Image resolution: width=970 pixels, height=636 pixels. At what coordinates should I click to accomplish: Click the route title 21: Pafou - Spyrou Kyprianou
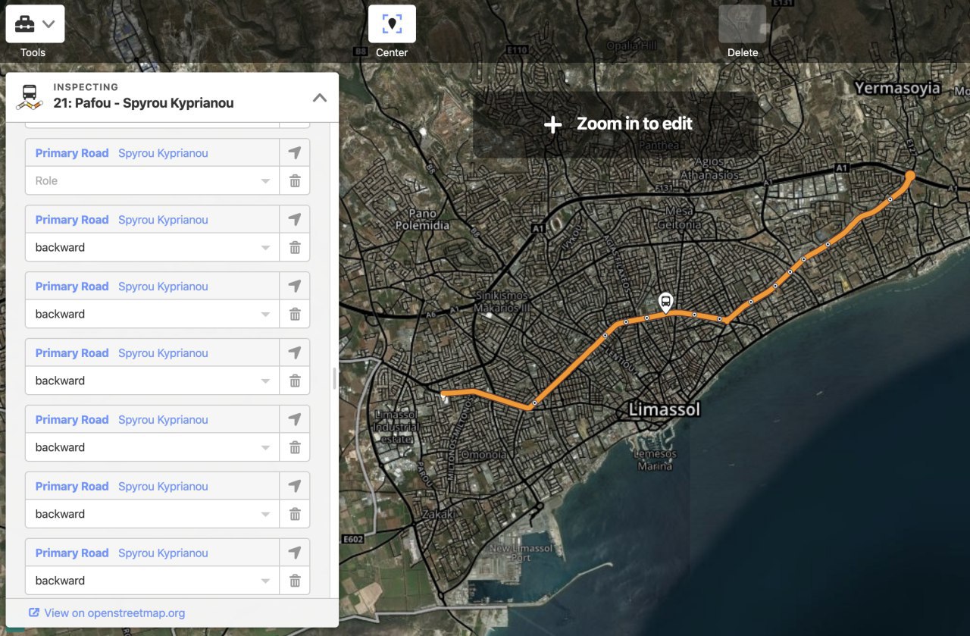143,103
